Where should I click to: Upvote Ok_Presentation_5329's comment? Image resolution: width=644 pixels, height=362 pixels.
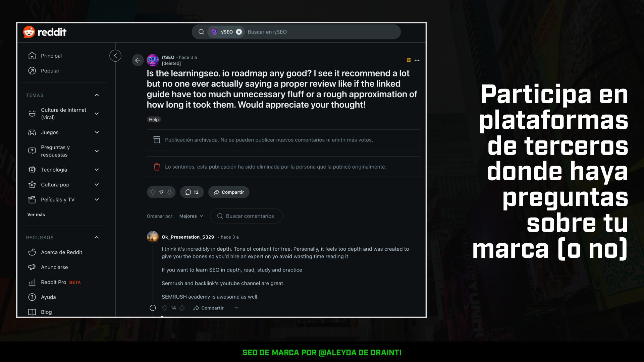tap(165, 308)
